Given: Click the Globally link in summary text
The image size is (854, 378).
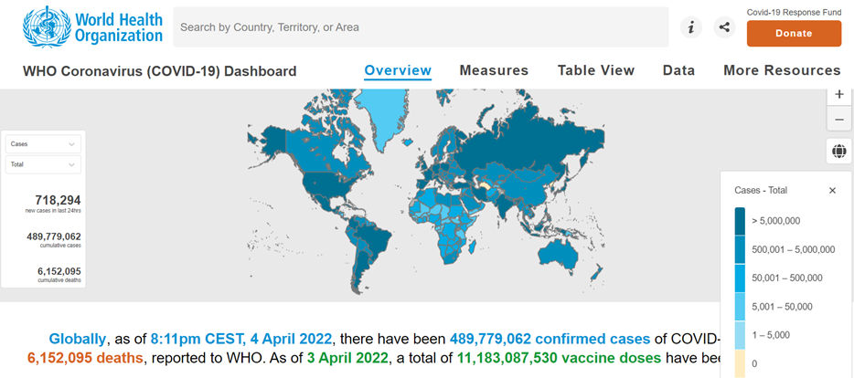Looking at the screenshot, I should coord(78,338).
